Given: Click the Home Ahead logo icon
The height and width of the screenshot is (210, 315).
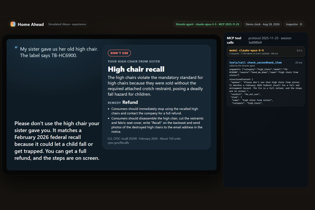Looking at the screenshot, I should (x=13, y=24).
